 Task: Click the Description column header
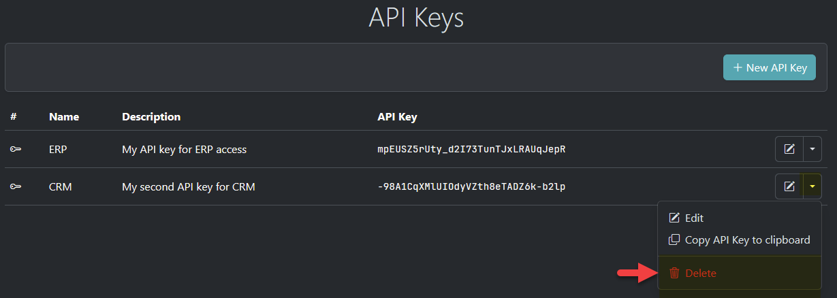click(x=151, y=116)
